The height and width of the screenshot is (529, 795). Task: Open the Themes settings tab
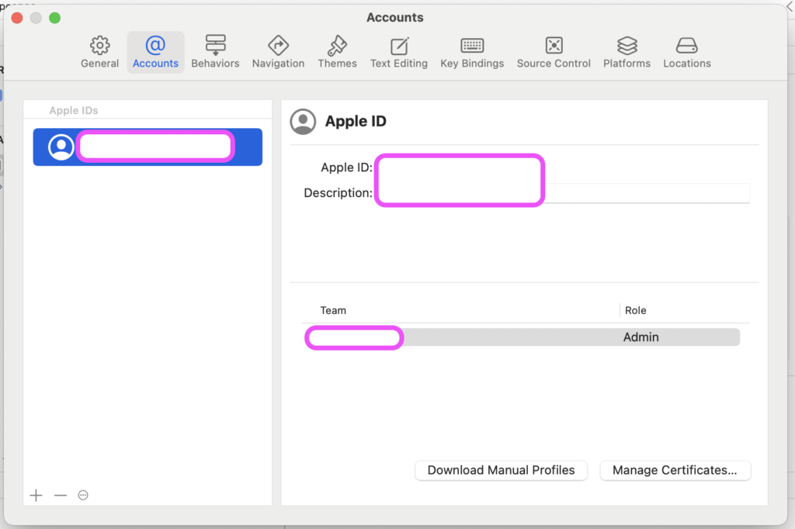tap(337, 52)
